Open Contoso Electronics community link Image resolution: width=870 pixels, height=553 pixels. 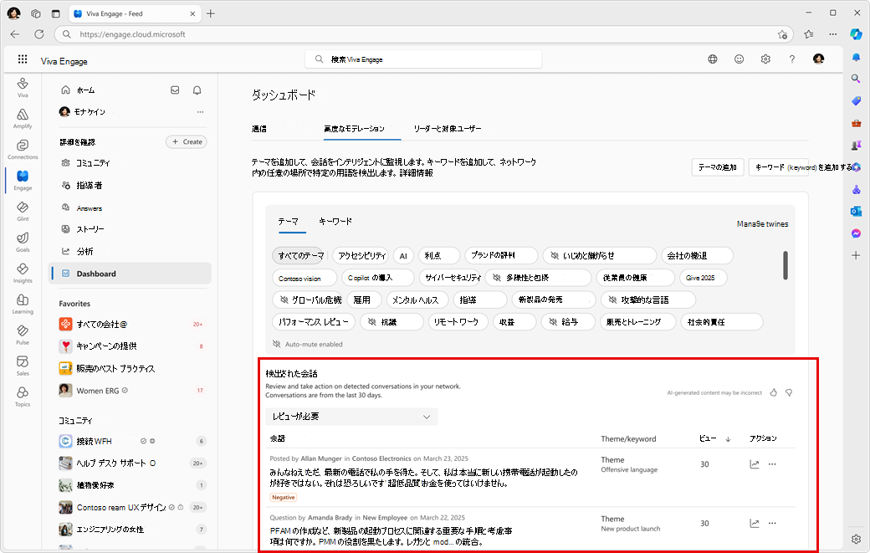tap(381, 458)
